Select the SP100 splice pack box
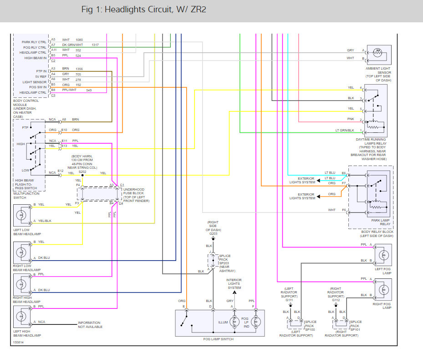Image resolution: width=423 pixels, height=358 pixels. (x=296, y=324)
